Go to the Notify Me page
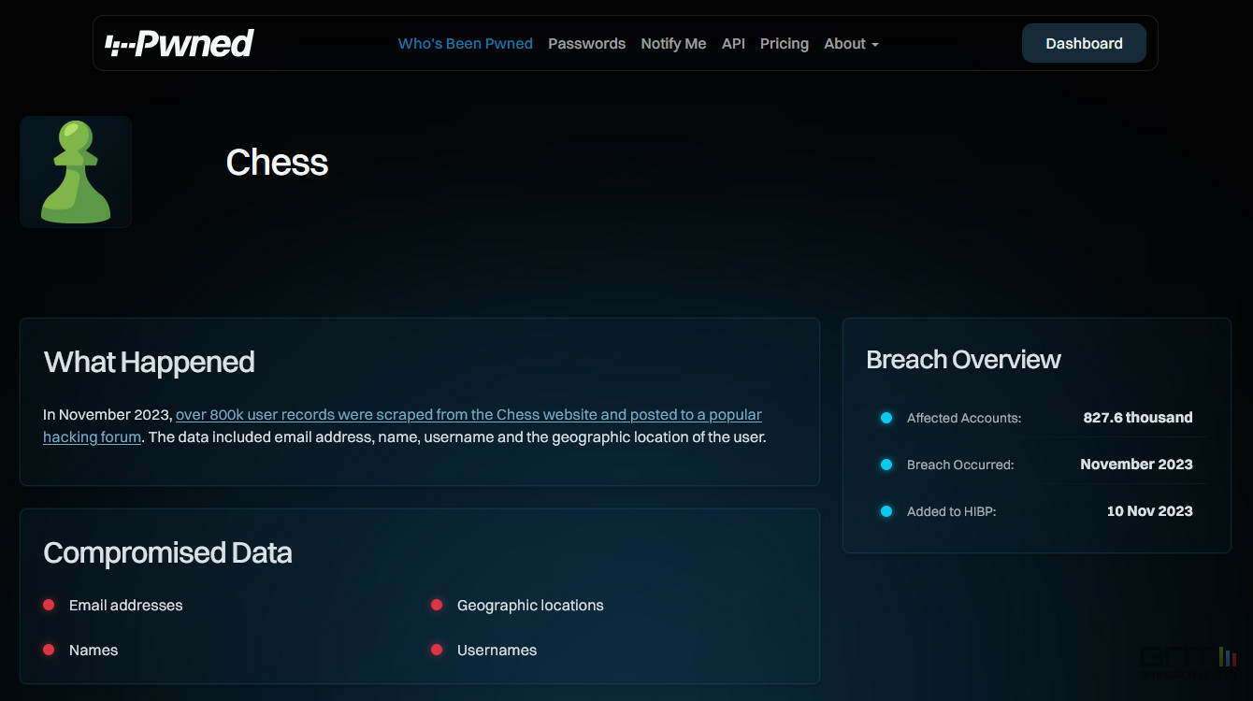Viewport: 1253px width, 701px height. 673,44
